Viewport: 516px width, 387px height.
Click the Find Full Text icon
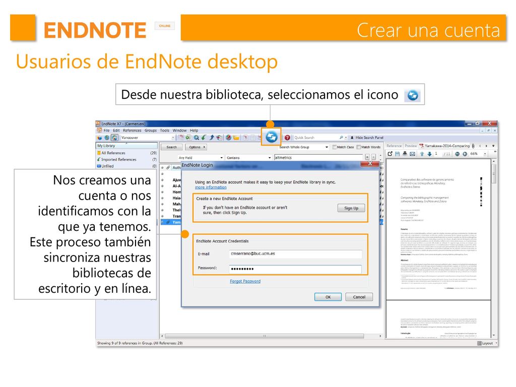[x=219, y=138]
